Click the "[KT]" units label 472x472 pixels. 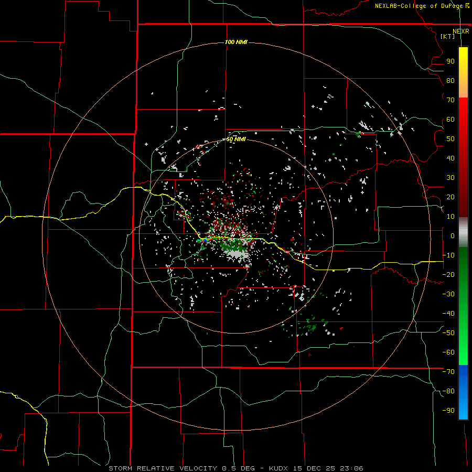(448, 36)
